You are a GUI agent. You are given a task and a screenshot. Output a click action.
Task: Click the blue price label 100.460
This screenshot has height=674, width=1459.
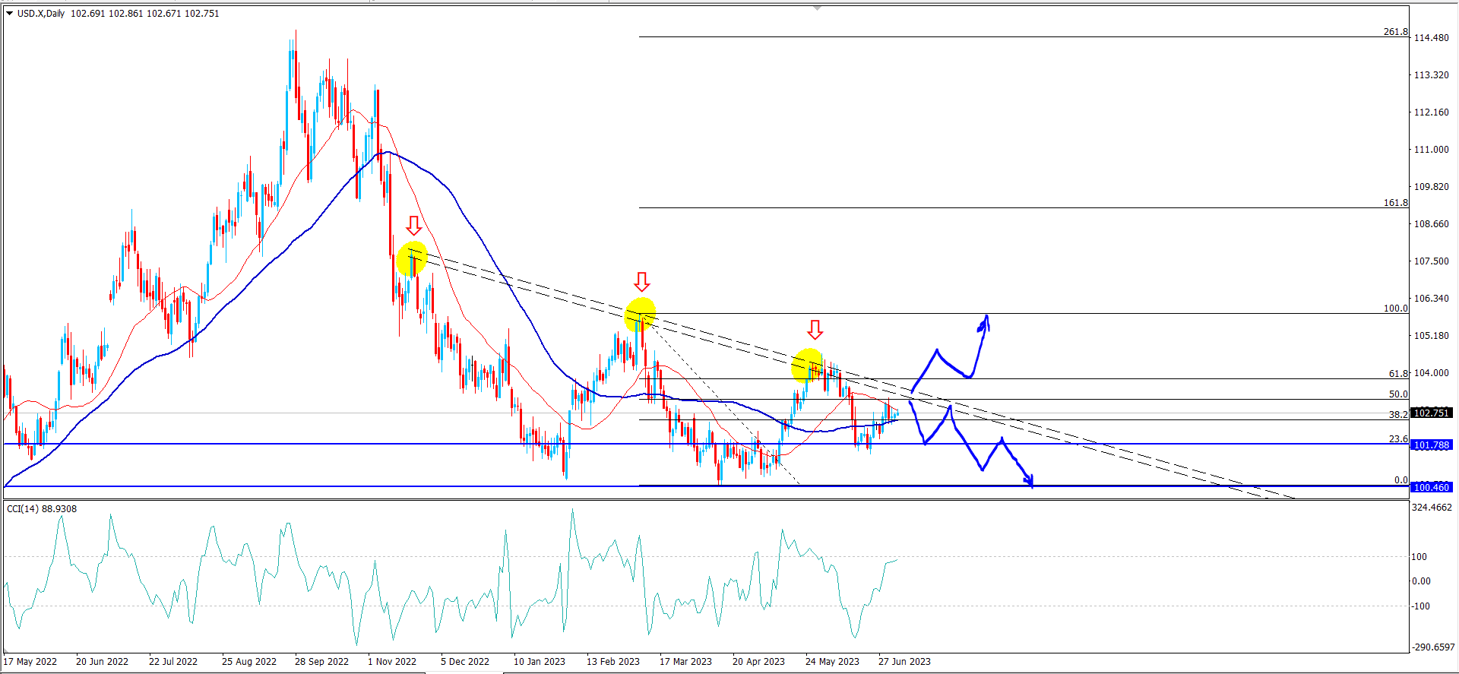click(x=1432, y=487)
